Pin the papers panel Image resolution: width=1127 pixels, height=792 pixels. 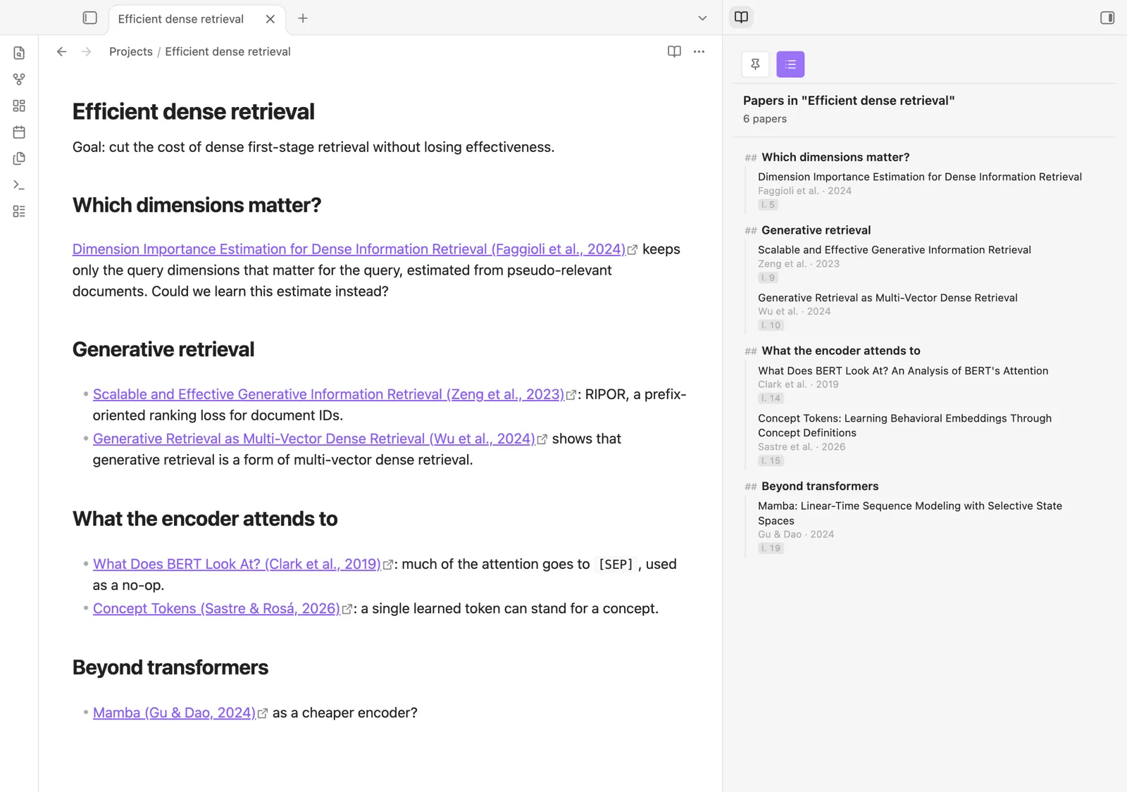755,64
